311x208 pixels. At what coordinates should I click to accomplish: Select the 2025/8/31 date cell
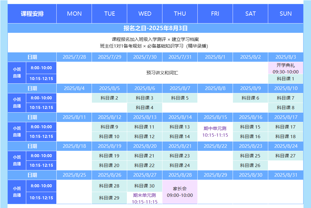(285, 175)
